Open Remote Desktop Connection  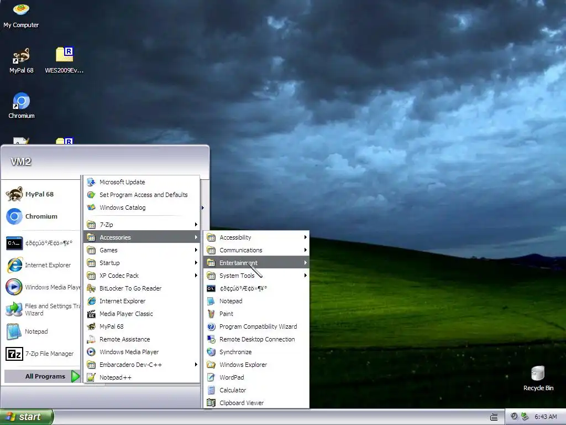point(256,339)
